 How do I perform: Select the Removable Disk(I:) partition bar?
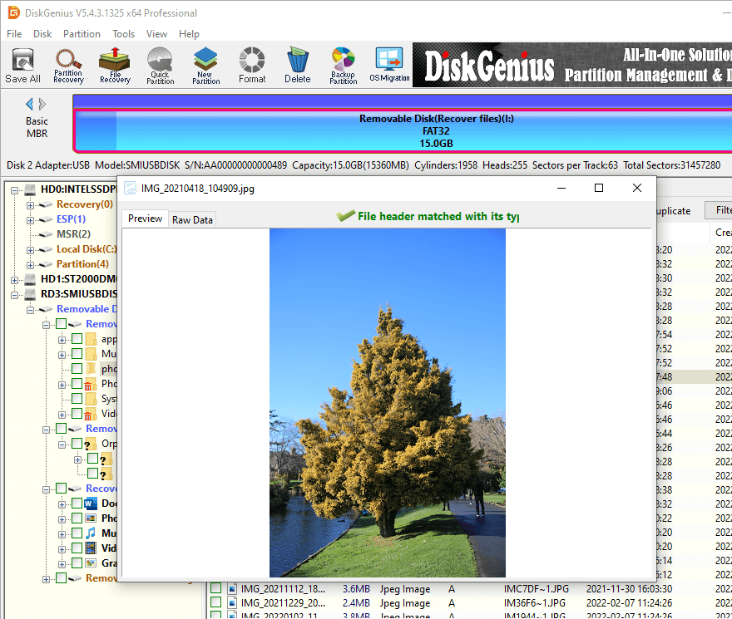[x=403, y=130]
